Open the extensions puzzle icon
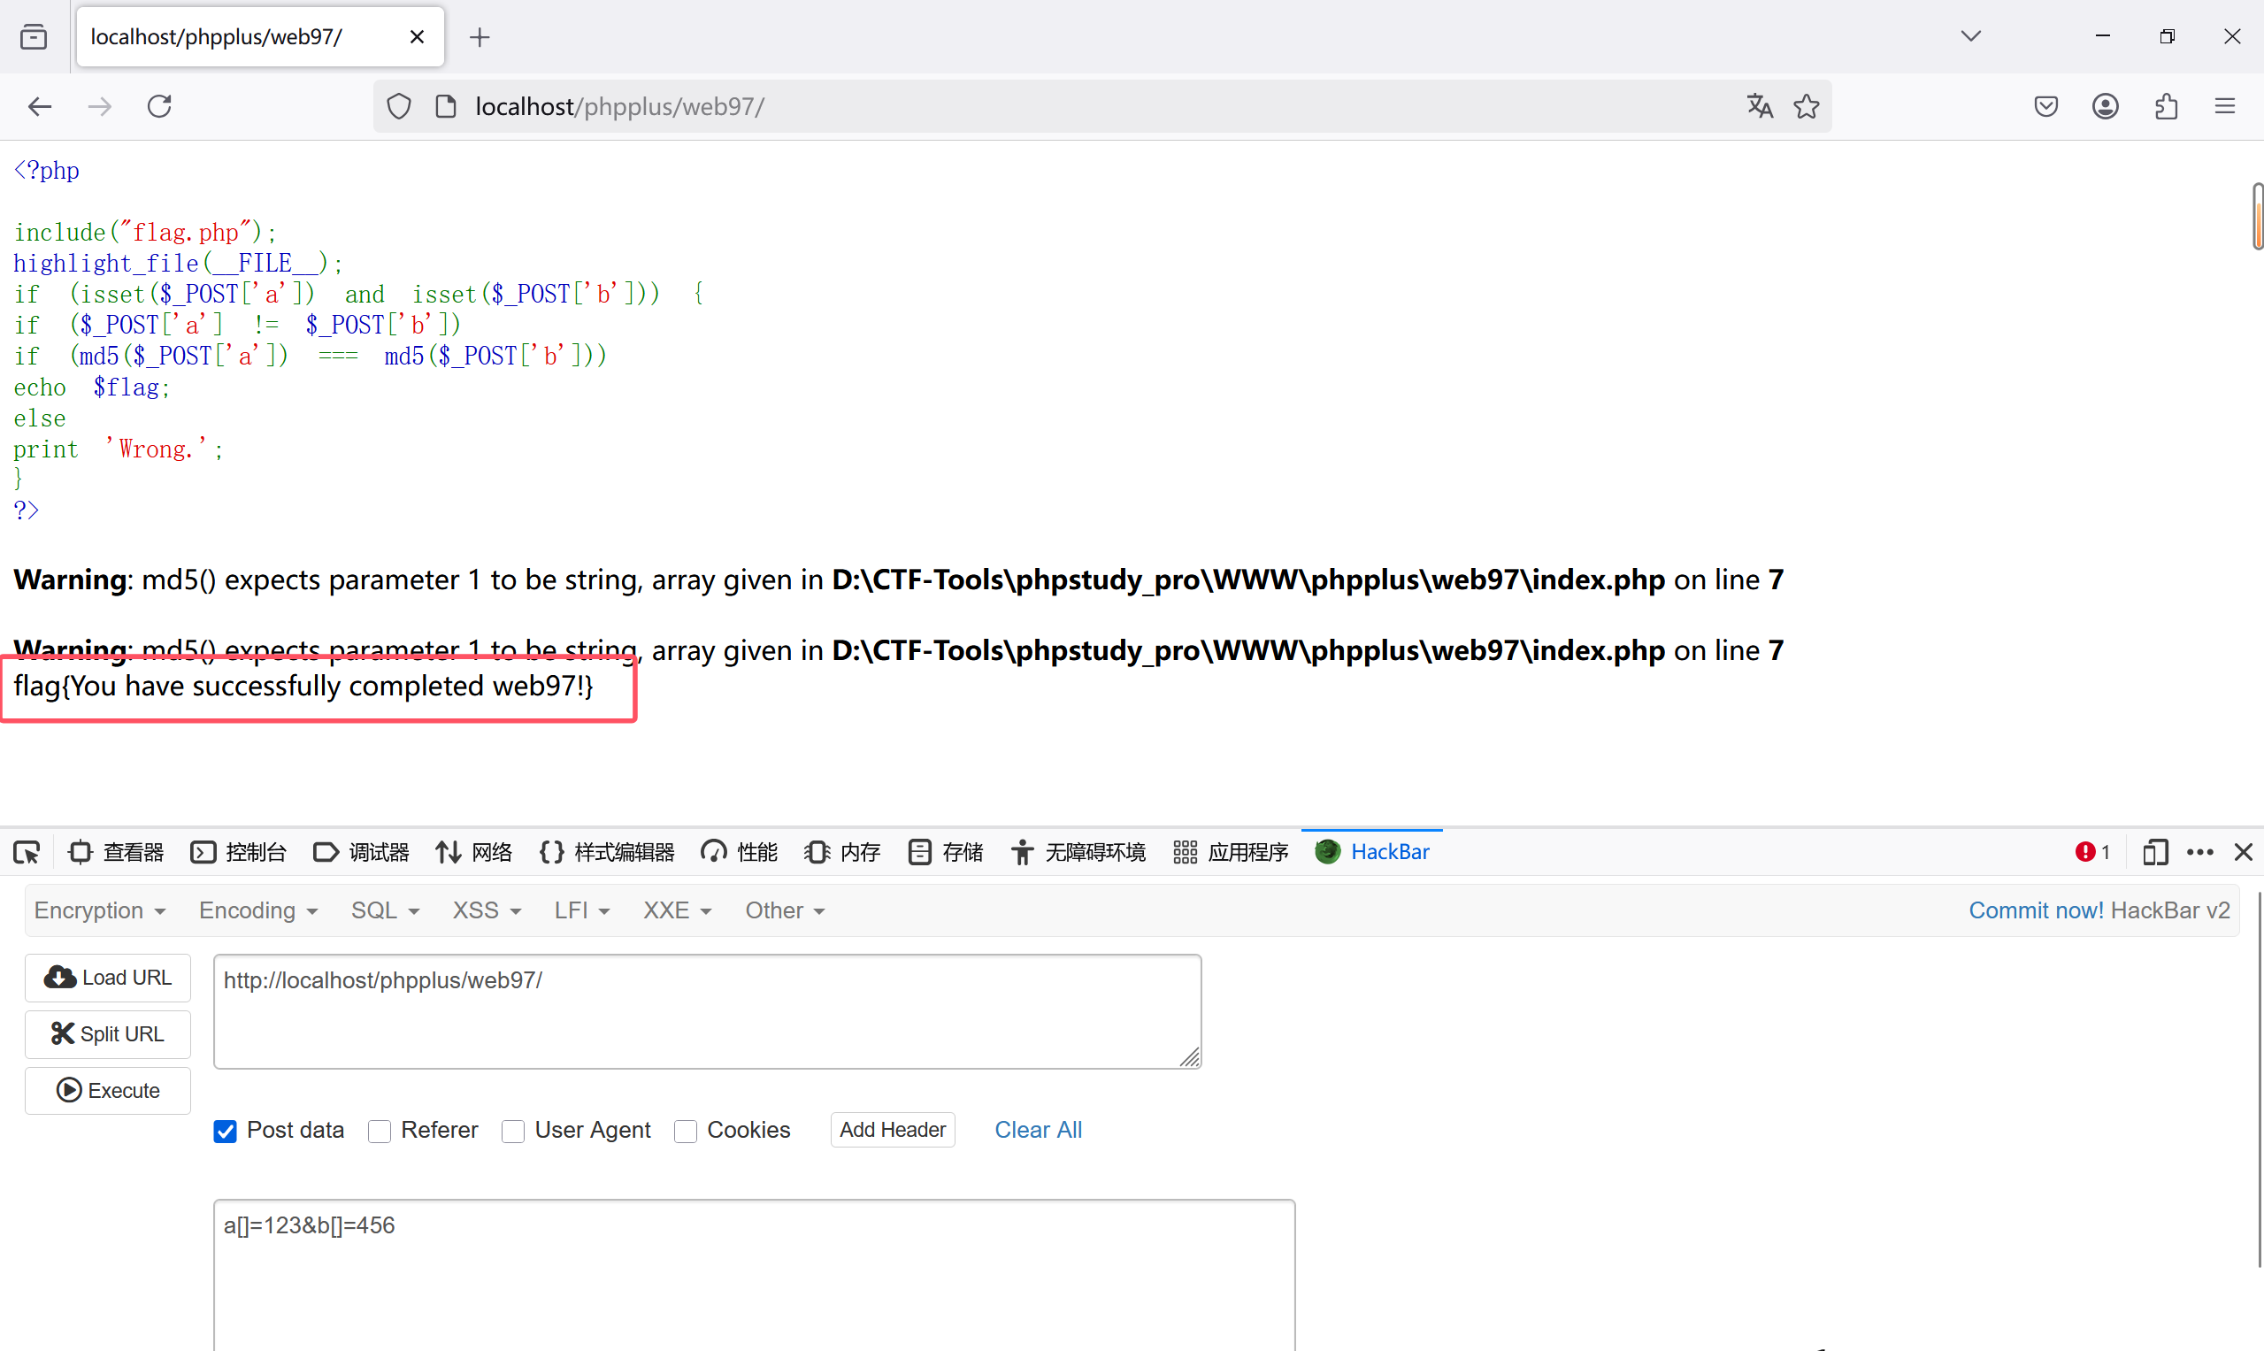 [x=2166, y=106]
